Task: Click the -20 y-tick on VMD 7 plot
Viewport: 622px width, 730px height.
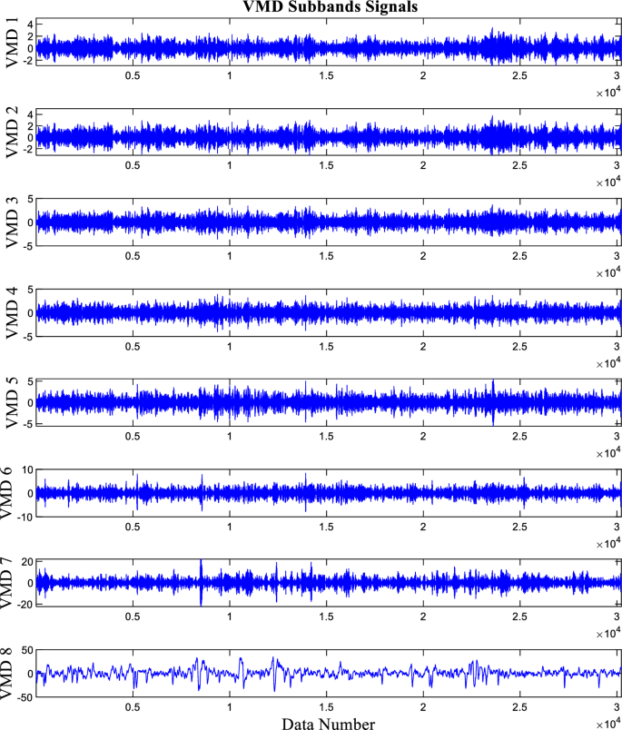Action: coord(25,605)
